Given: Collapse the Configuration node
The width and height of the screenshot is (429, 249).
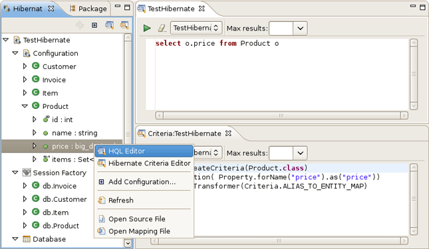Looking at the screenshot, I should [x=15, y=53].
